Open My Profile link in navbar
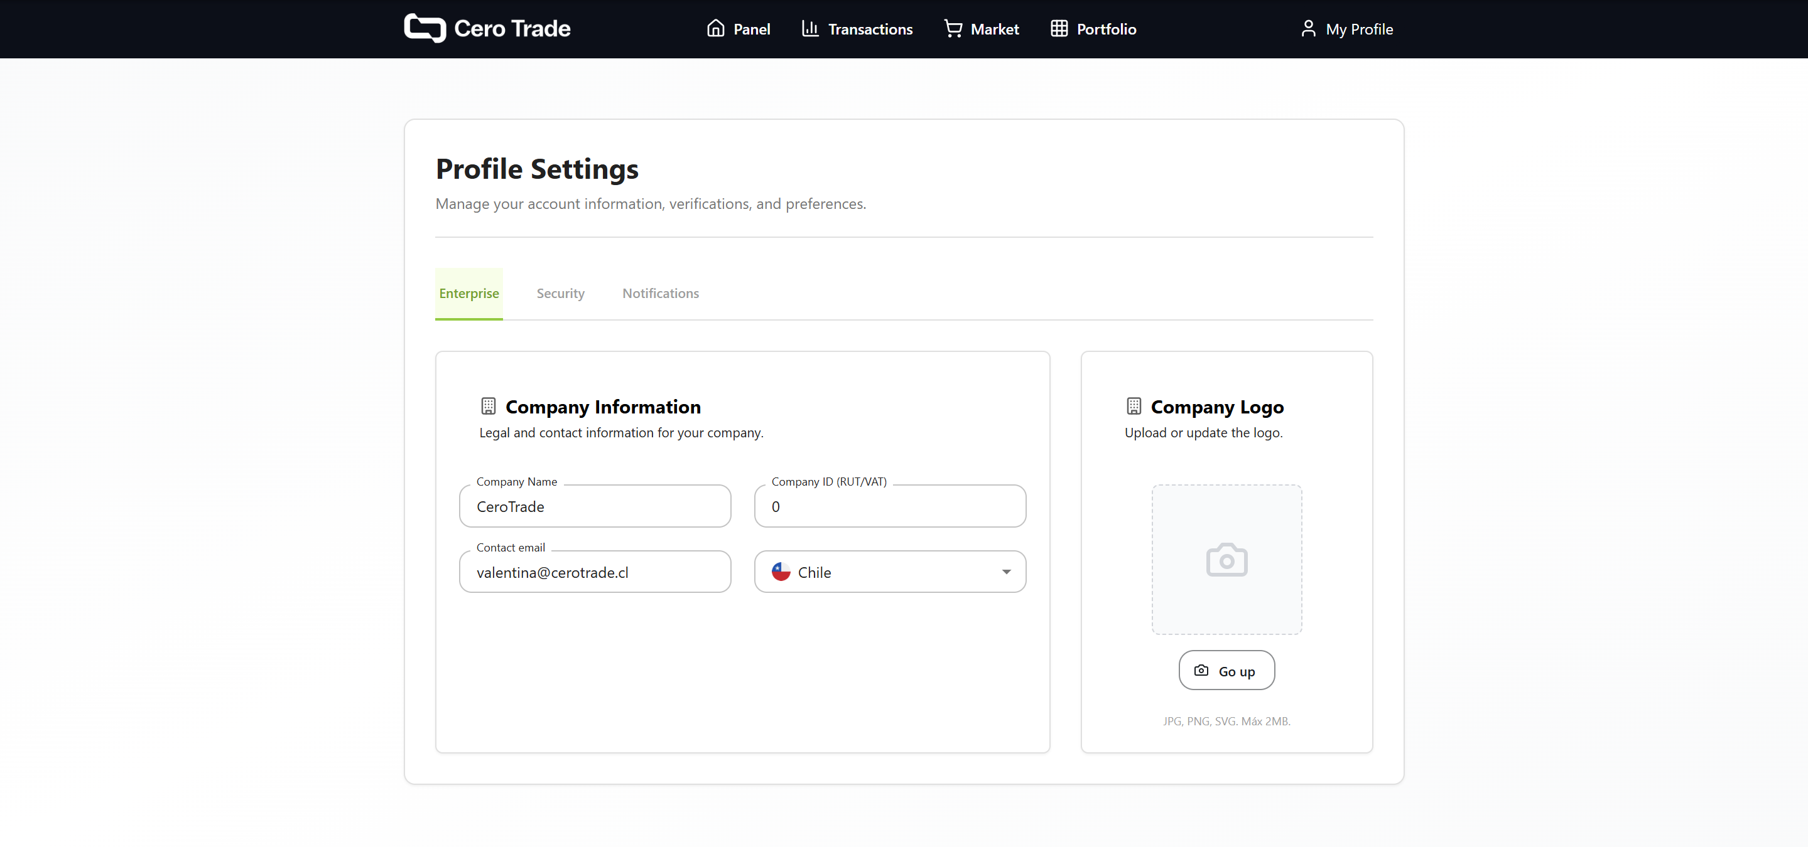Screen dimensions: 1808x847 (x=1359, y=29)
